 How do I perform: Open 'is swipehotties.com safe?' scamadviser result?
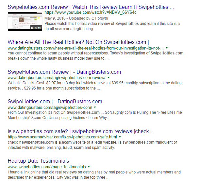tap(81, 131)
